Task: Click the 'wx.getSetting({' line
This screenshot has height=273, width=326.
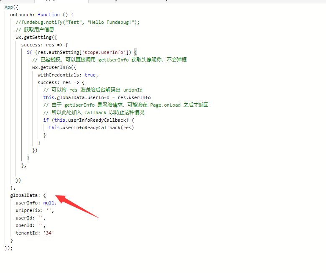Action: (x=36, y=38)
